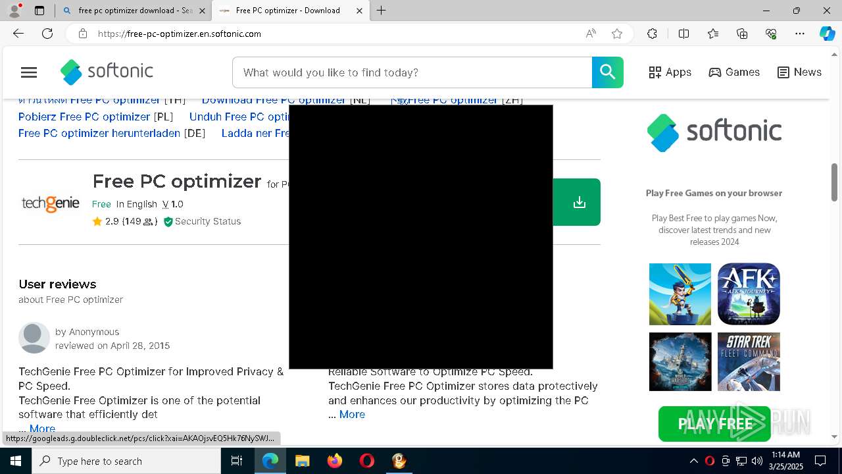Image resolution: width=842 pixels, height=474 pixels.
Task: Open Windows Start menu
Action: coord(16,461)
